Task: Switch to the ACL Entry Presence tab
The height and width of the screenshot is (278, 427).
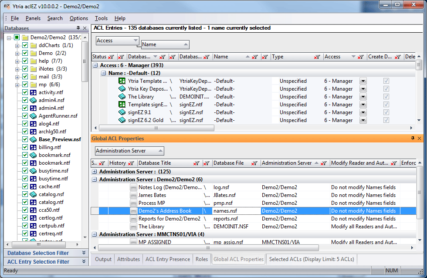Action: (x=168, y=259)
